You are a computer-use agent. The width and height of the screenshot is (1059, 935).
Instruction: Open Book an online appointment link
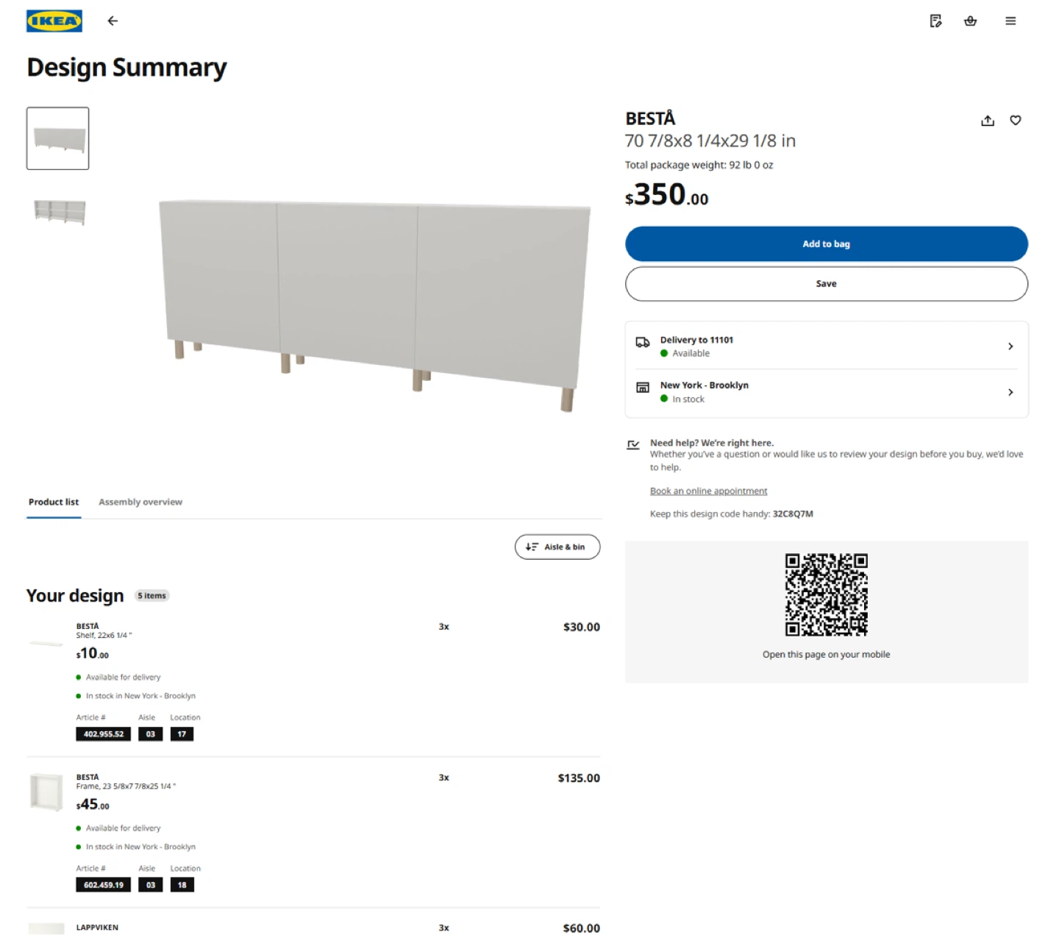[708, 491]
